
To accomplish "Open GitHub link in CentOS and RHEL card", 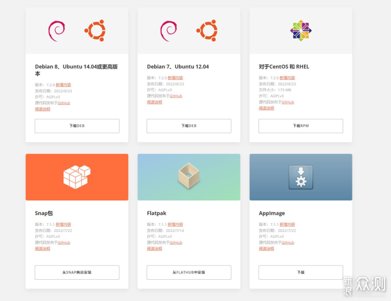I will (x=288, y=102).
